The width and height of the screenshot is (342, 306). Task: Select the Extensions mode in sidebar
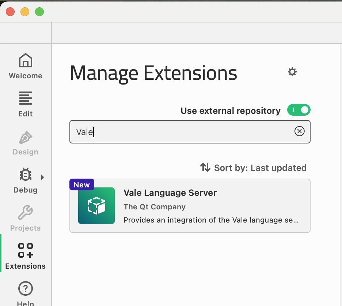coord(25,256)
